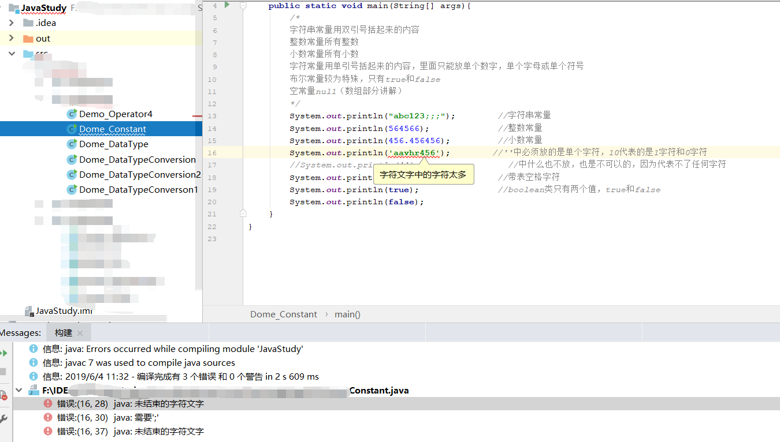
Task: Click the class icon of Dome_DataTypeConversion2
Action: click(72, 174)
